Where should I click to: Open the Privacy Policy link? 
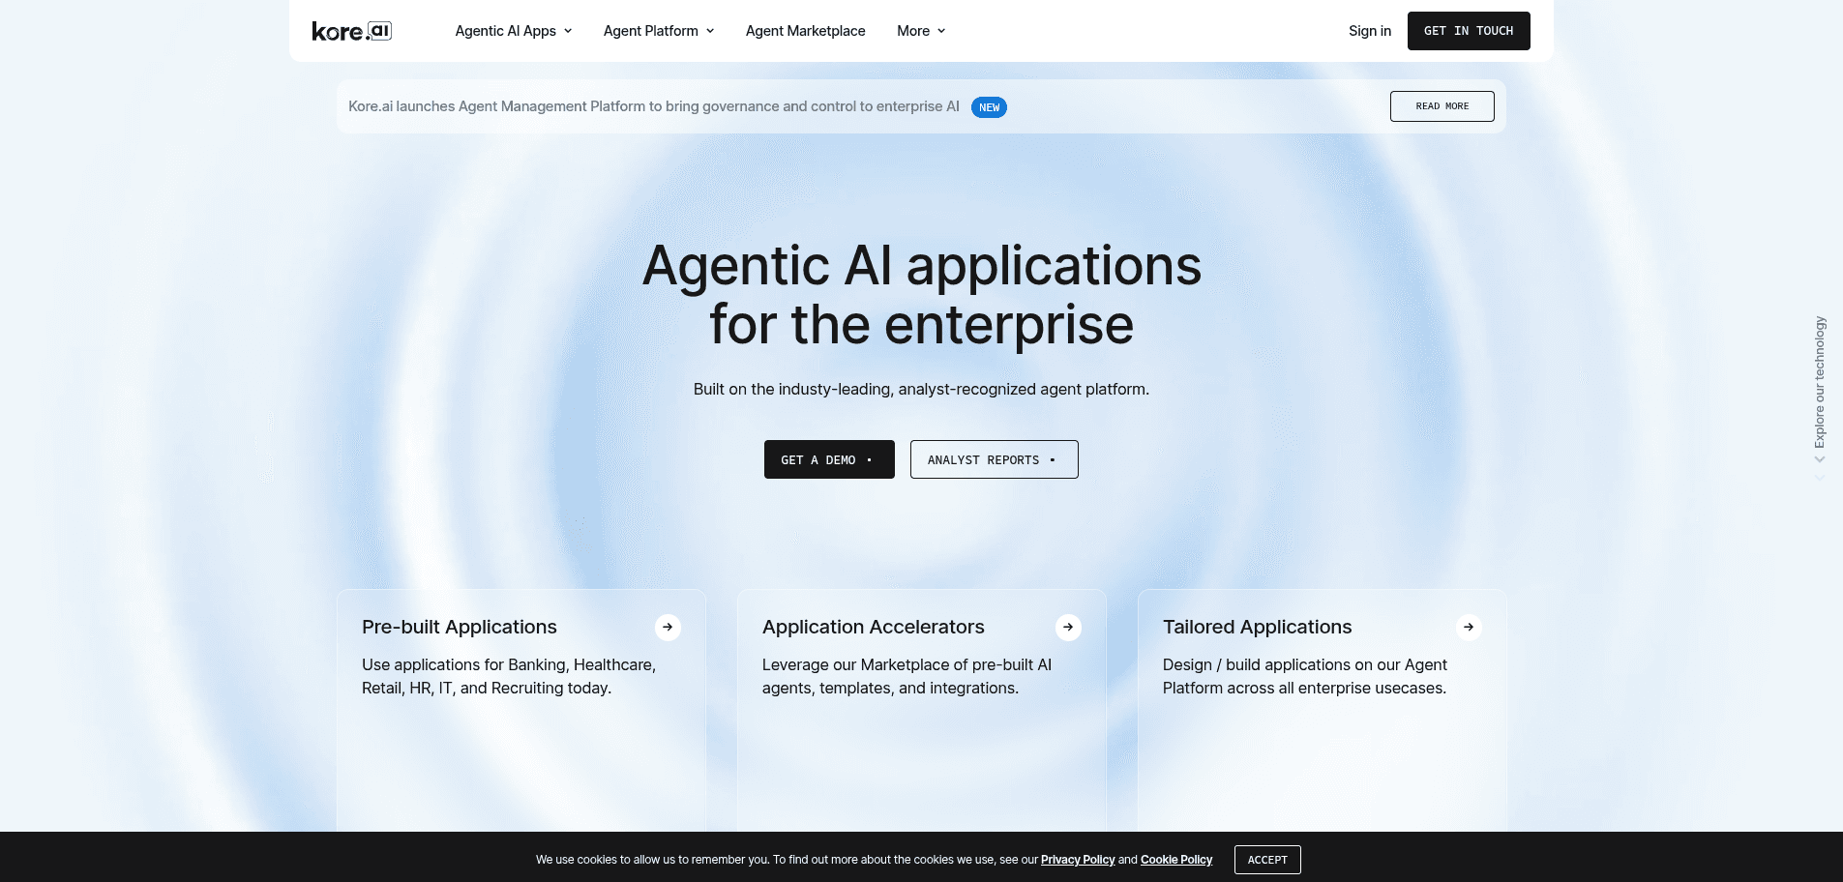tap(1077, 859)
